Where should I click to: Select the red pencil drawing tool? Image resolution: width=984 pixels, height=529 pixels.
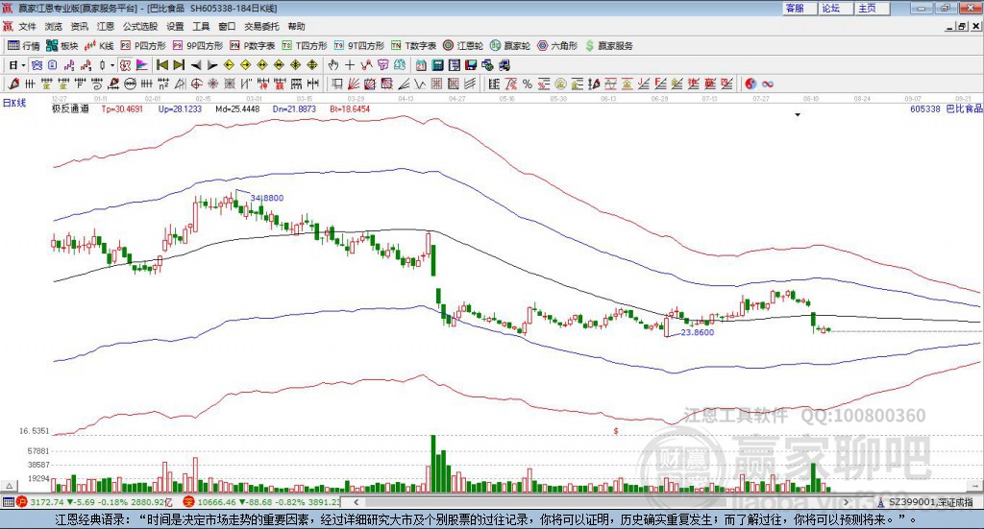[13, 84]
